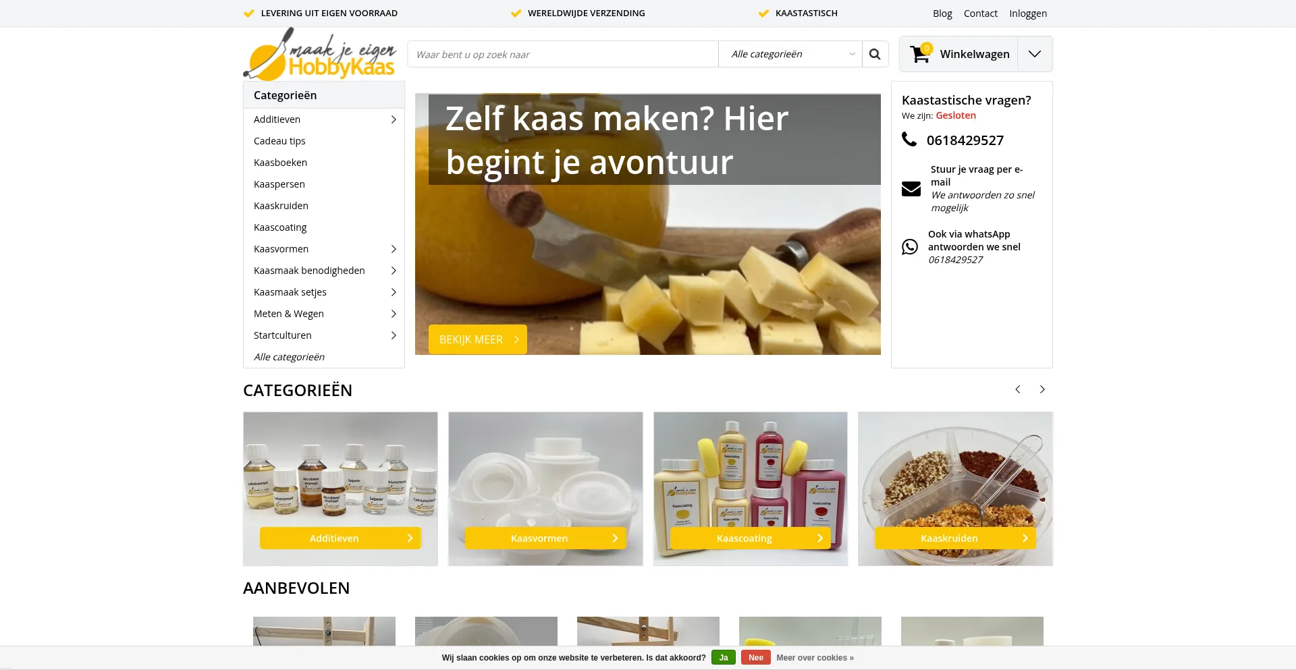Open the shopping cart icon
This screenshot has width=1296, height=670.
pyautogui.click(x=920, y=54)
